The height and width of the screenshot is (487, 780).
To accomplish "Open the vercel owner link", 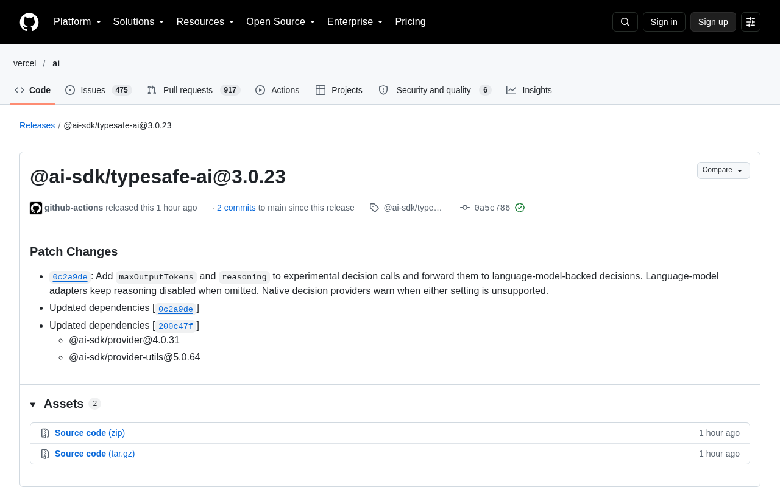I will 25,63.
